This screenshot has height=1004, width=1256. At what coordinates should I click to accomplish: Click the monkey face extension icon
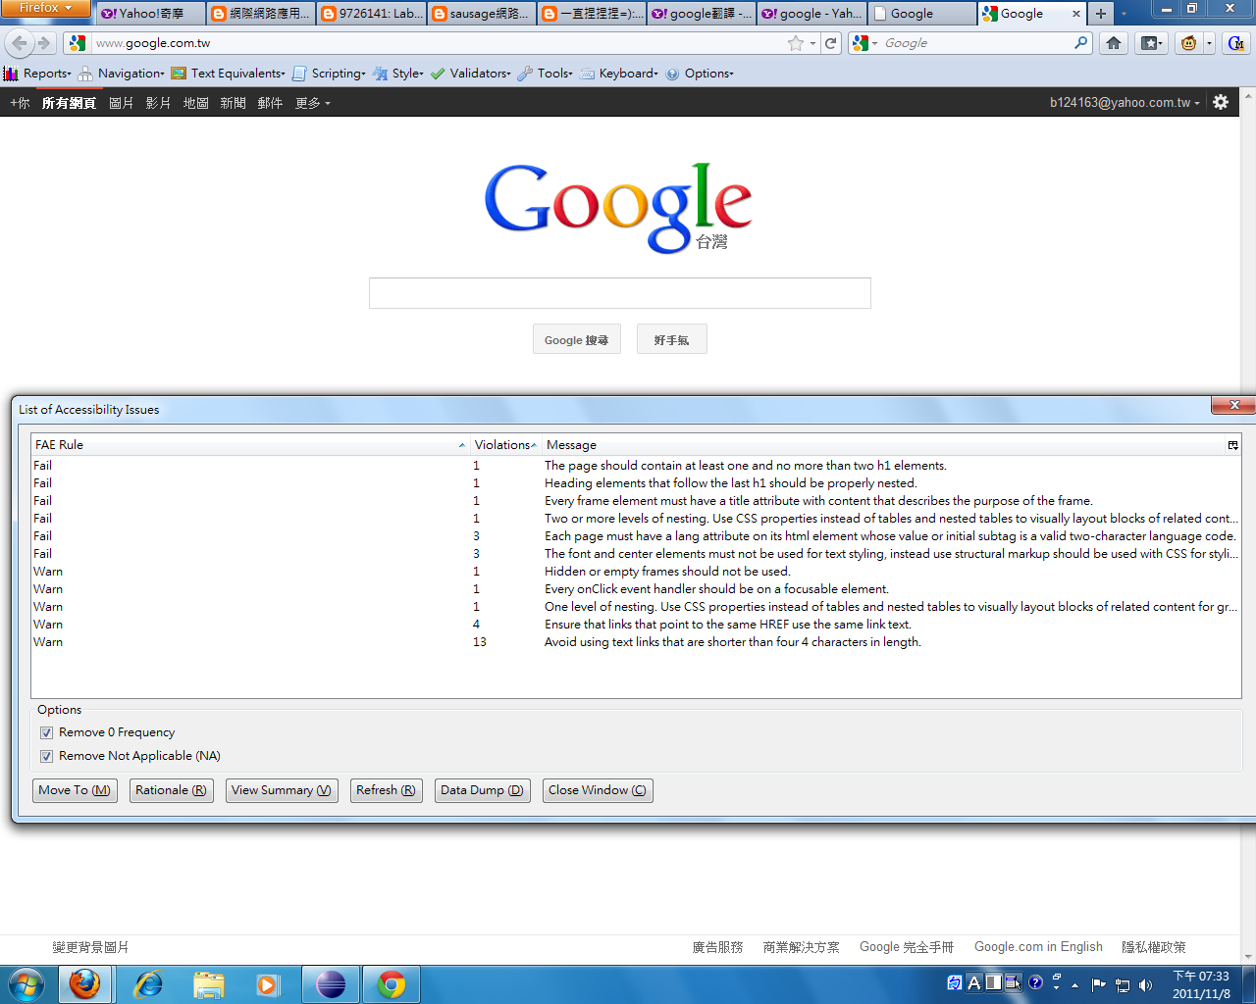(1189, 43)
